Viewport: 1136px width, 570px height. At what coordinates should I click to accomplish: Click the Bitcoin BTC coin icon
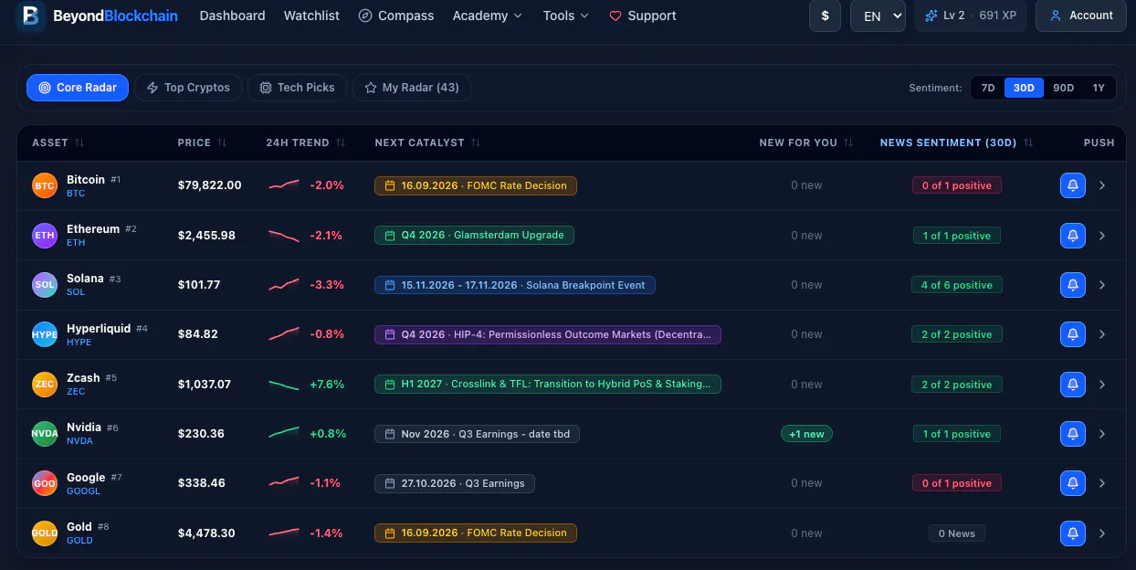45,185
